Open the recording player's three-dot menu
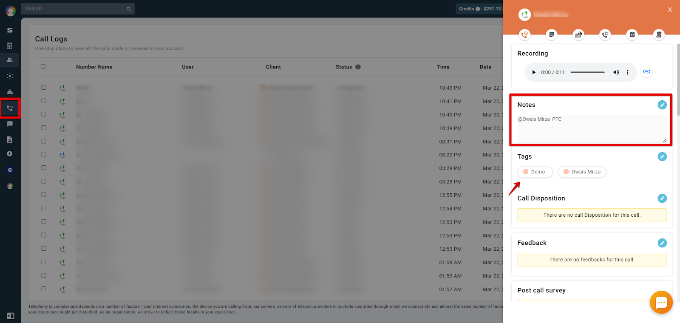The width and height of the screenshot is (680, 323). pos(627,72)
